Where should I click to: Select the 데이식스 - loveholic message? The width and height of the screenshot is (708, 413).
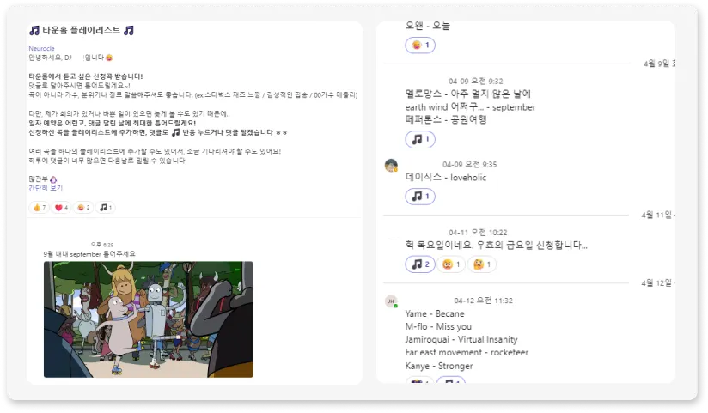pos(446,178)
